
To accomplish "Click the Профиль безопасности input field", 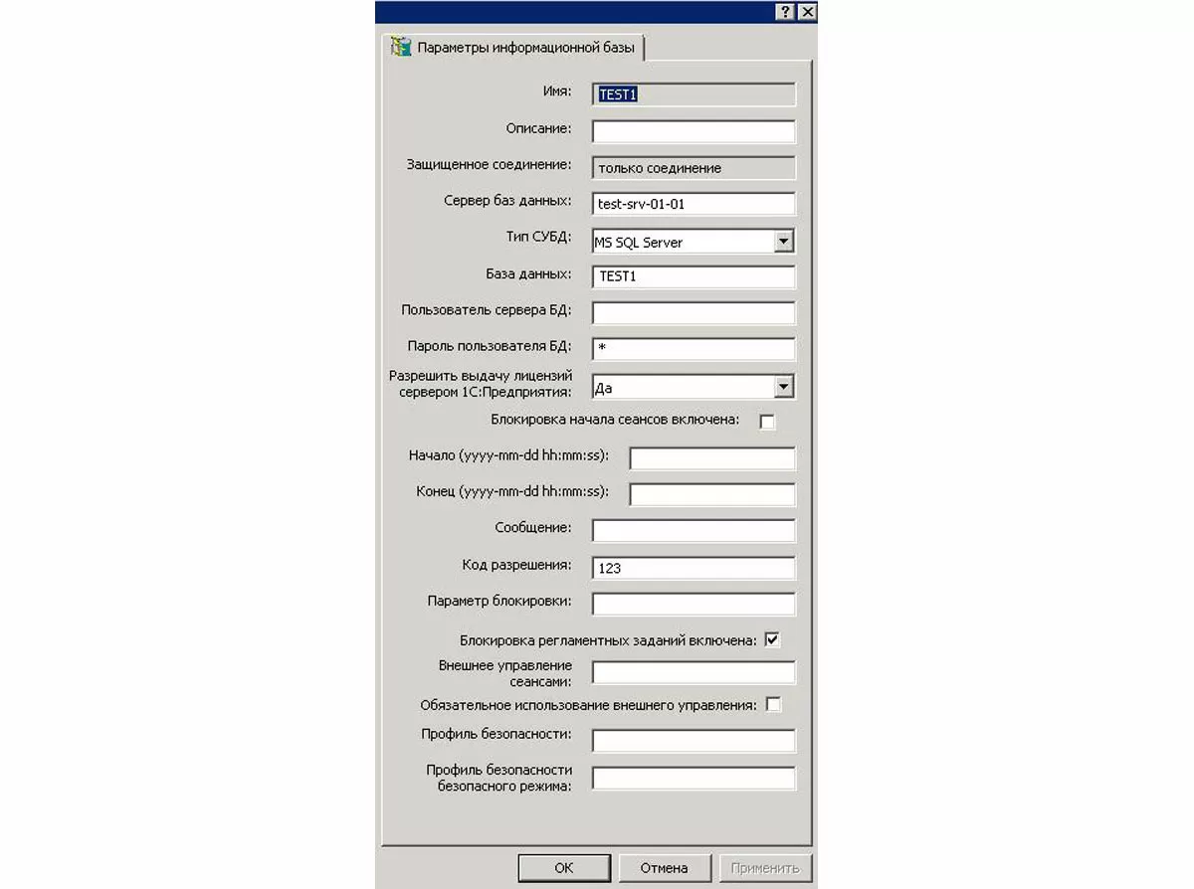I will coord(694,741).
